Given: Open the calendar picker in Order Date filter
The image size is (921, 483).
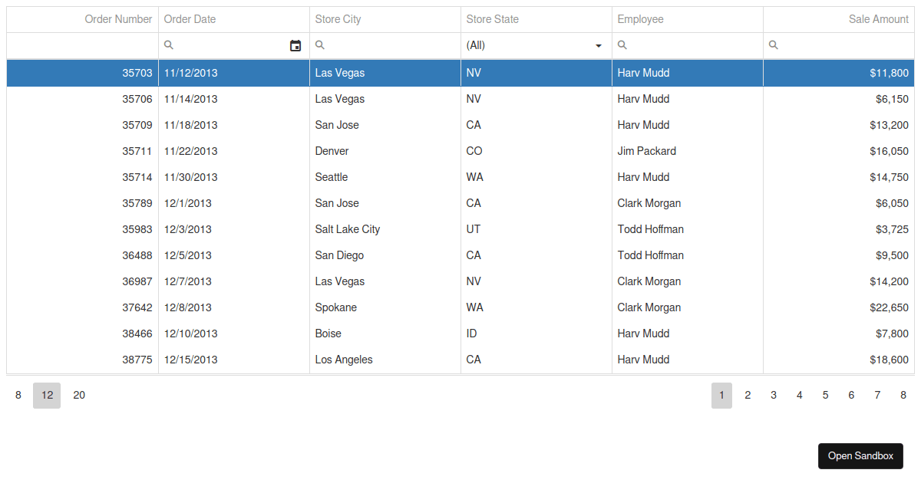Looking at the screenshot, I should coord(295,45).
